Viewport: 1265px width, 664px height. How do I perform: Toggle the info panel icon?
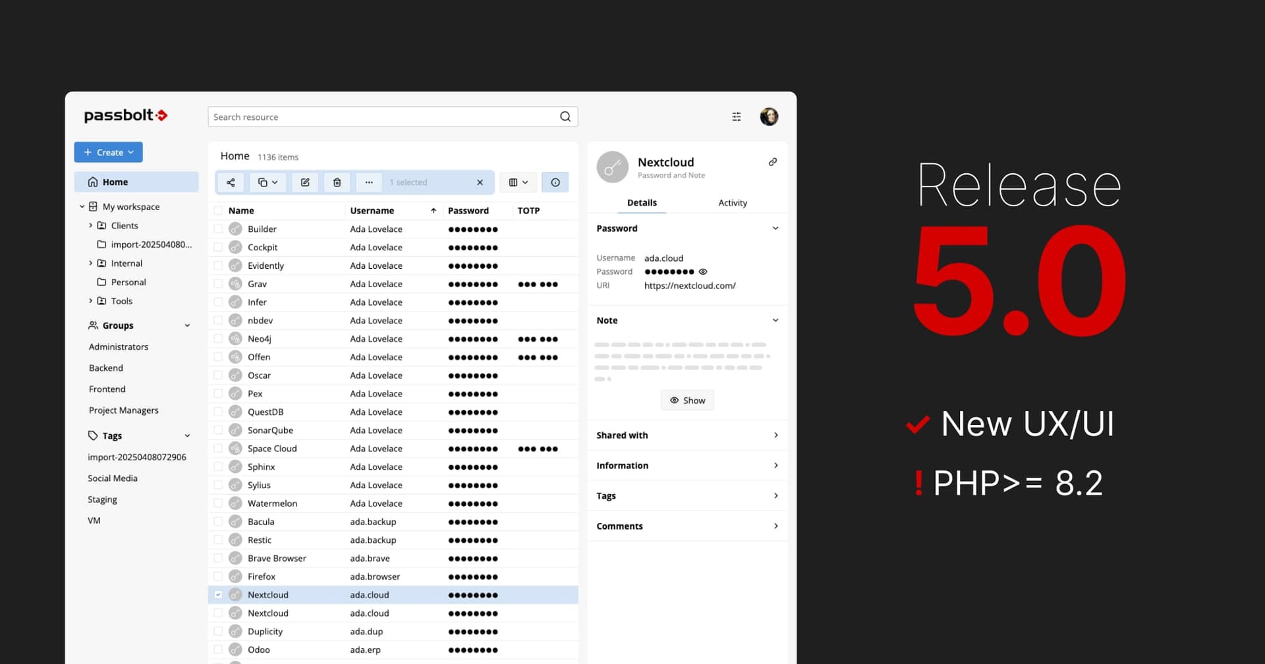point(555,182)
